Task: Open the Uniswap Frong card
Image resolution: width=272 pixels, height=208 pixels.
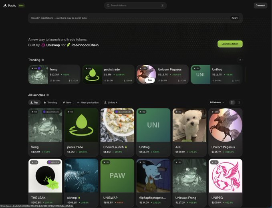Action: pos(189,183)
